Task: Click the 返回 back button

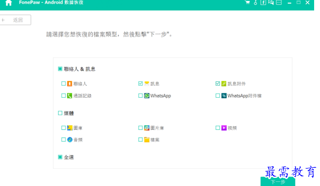Action: tap(15, 20)
